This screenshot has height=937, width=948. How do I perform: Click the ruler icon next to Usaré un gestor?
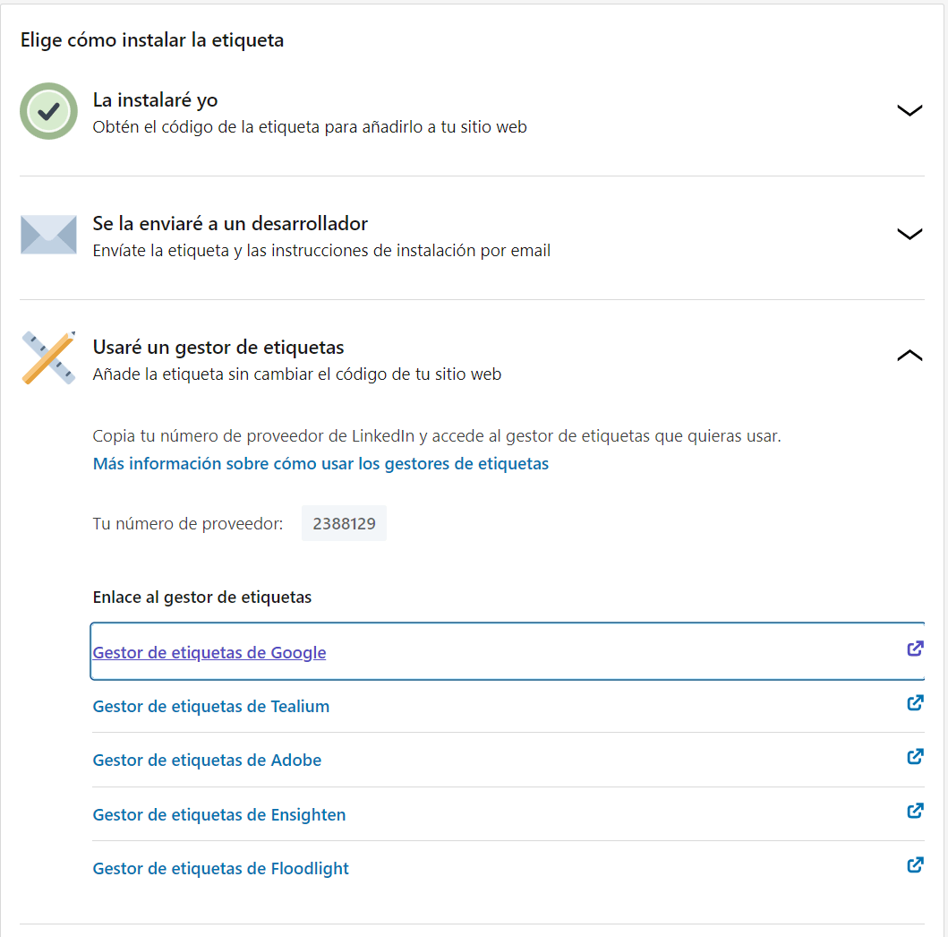[48, 355]
